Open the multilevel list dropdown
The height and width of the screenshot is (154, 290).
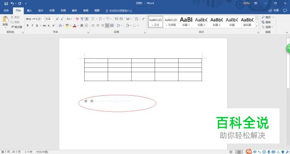(x=111, y=19)
